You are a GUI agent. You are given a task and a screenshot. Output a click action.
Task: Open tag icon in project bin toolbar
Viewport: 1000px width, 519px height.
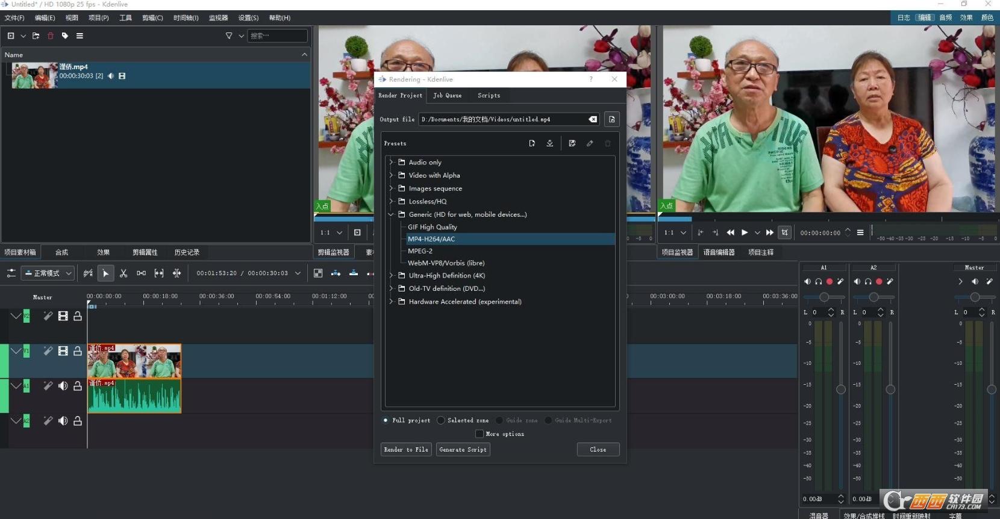click(65, 36)
